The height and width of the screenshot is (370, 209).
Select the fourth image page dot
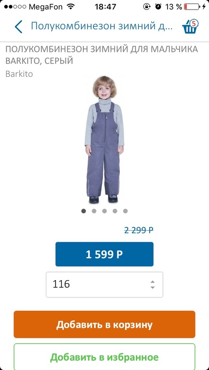[115, 211]
